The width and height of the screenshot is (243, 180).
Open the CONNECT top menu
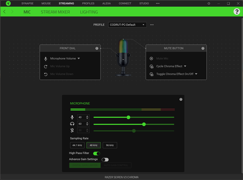pyautogui.click(x=125, y=3)
